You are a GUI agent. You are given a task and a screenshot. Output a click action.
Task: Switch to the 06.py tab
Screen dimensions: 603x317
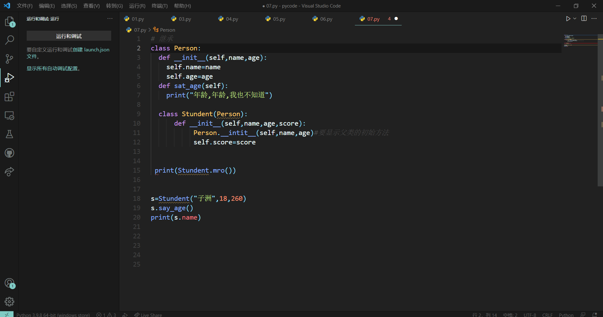(326, 19)
